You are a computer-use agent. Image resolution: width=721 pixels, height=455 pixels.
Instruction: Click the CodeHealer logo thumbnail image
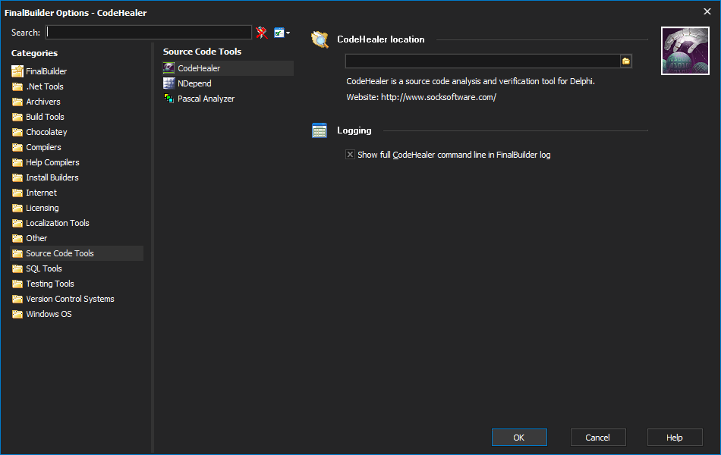(685, 51)
